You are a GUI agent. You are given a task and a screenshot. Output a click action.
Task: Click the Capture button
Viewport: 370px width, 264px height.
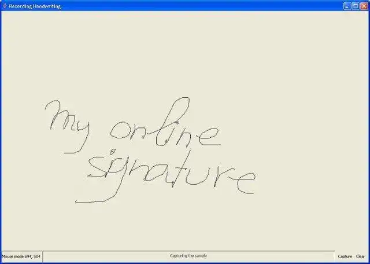tap(345, 256)
